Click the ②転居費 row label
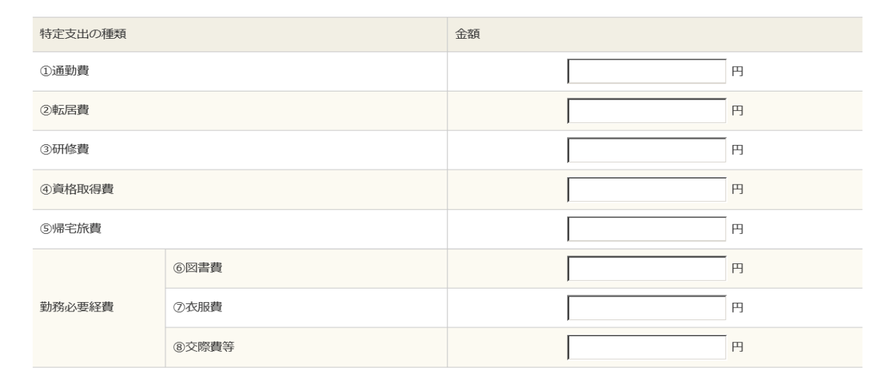The width and height of the screenshot is (895, 389). (x=64, y=111)
